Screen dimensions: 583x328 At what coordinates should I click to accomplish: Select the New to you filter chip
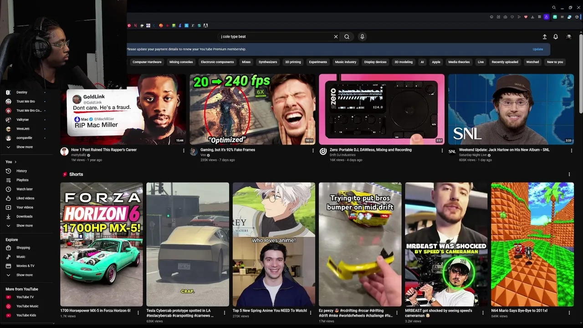[555, 62]
